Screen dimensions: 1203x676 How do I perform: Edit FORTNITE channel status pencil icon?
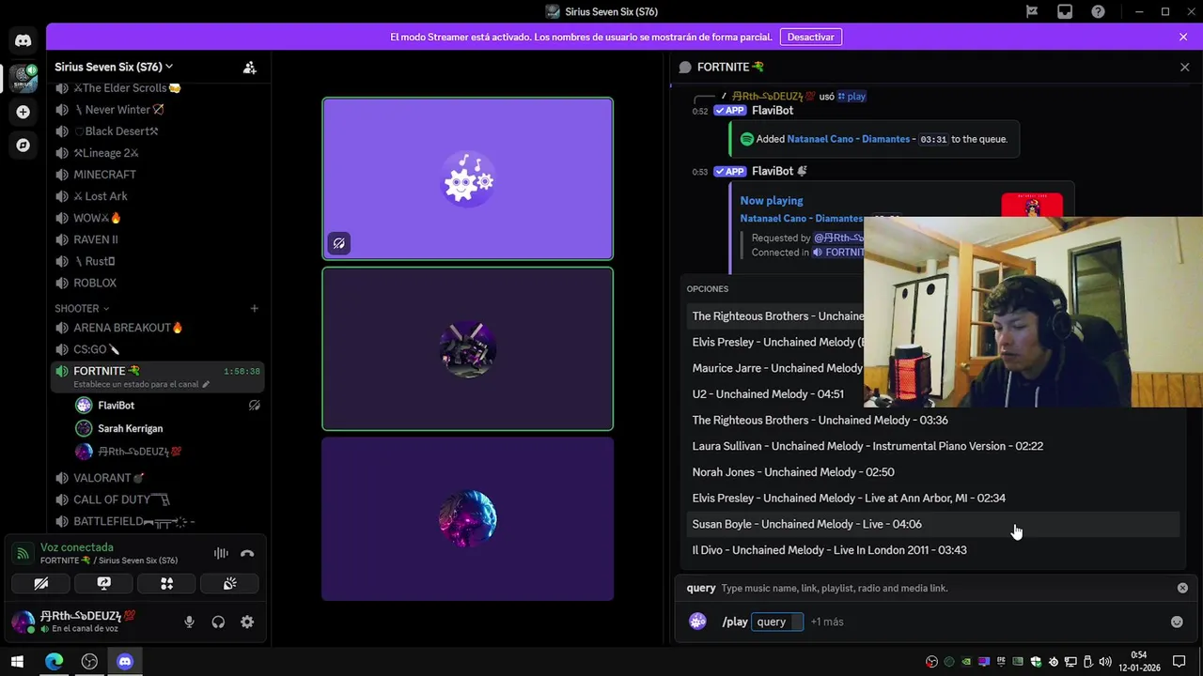coord(206,384)
